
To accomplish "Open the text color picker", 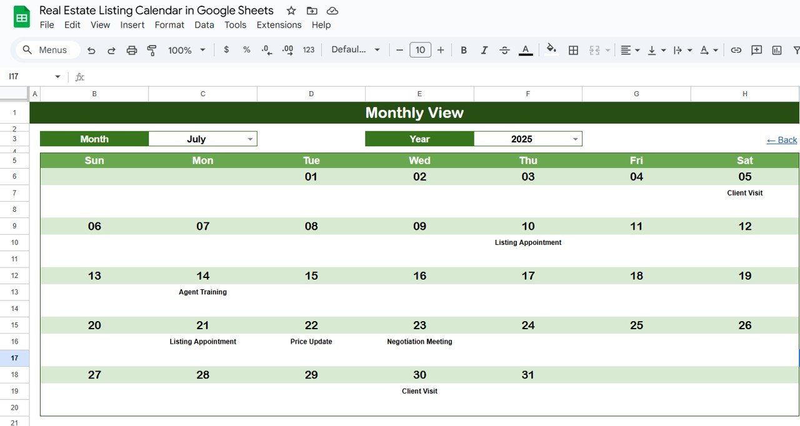I will coord(526,50).
